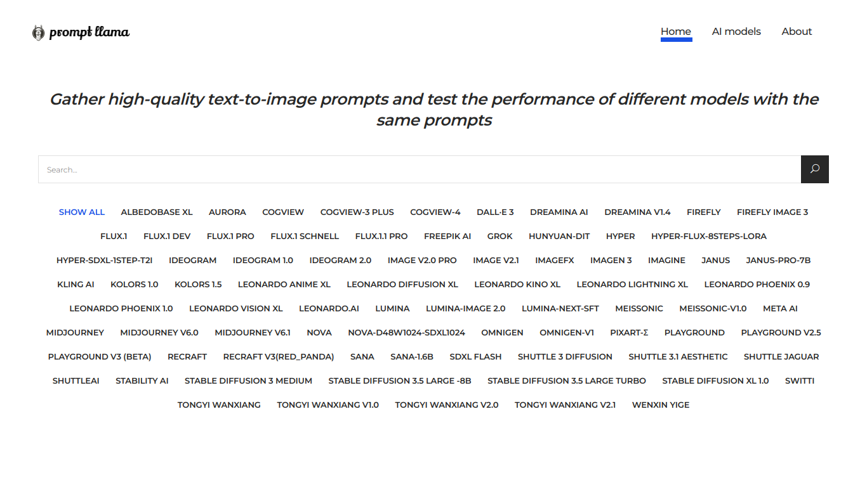The image size is (867, 487).
Task: Filter by MIDJOURNEY V6.1
Action: [253, 333]
